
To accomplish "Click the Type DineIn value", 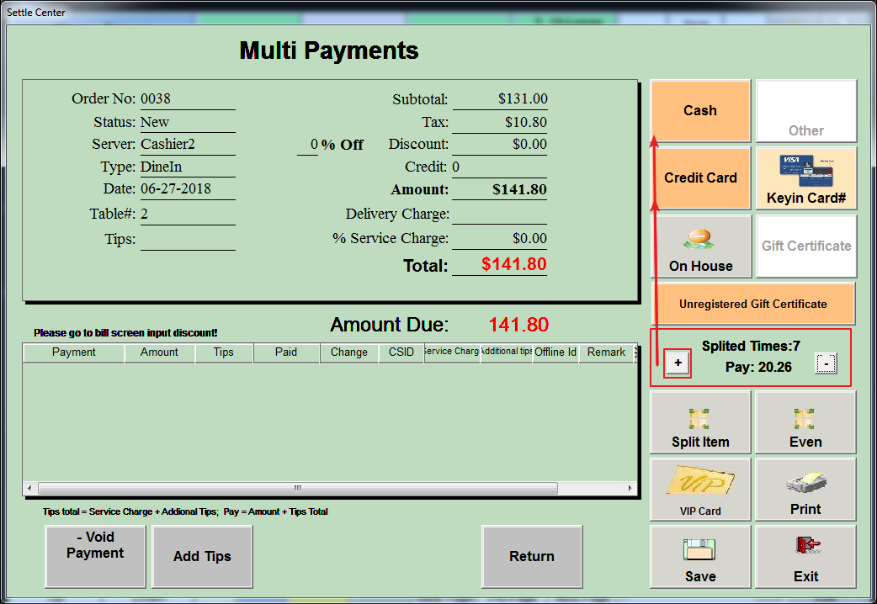I will point(161,167).
